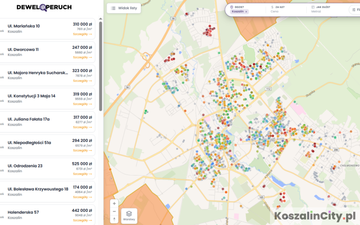Zoom in on the map
This screenshot has width=360, height=225.
pos(114,203)
